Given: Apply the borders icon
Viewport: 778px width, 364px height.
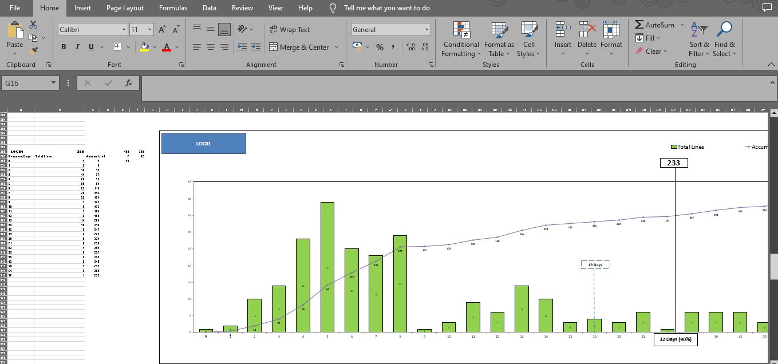Looking at the screenshot, I should click(x=117, y=47).
